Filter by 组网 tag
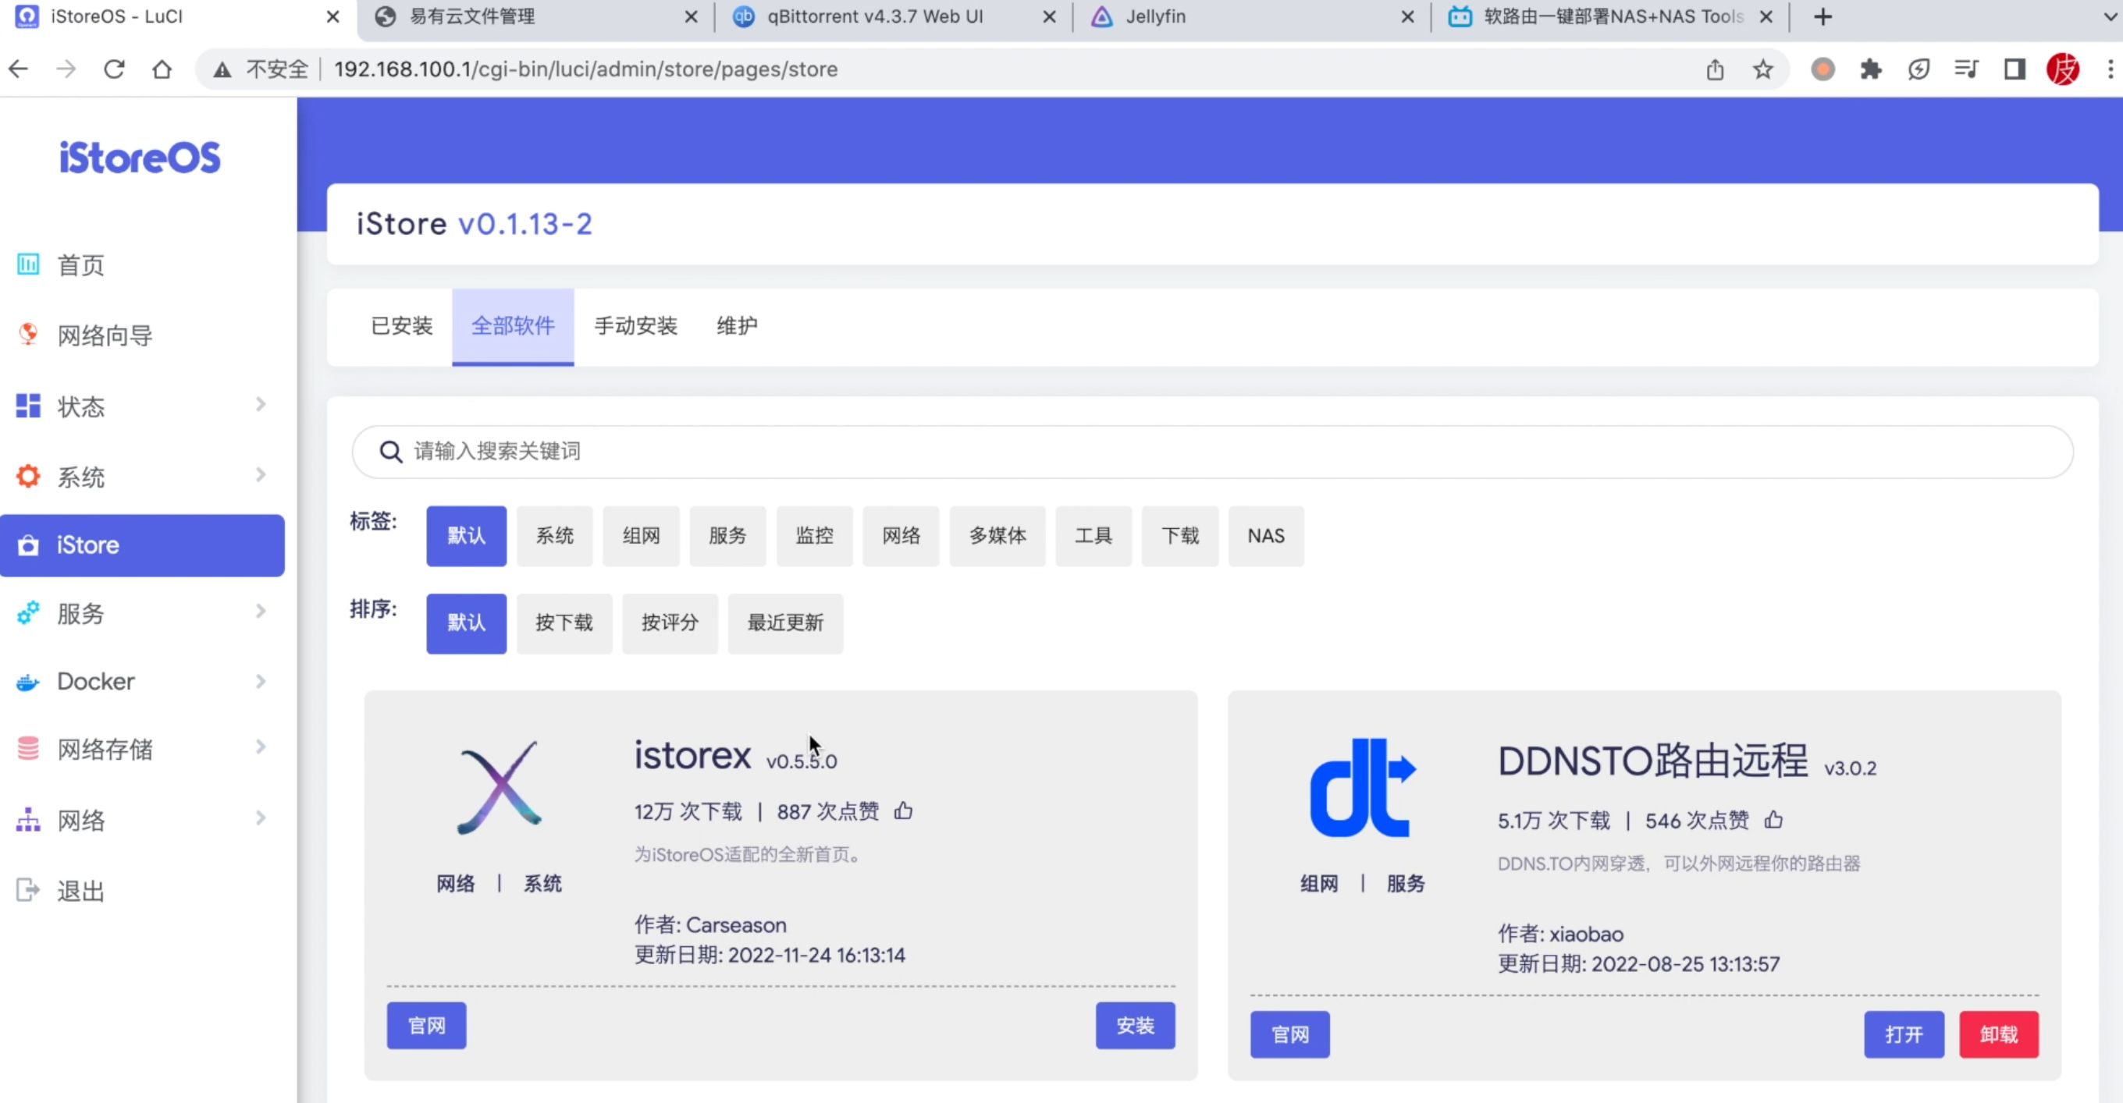This screenshot has width=2123, height=1103. [x=641, y=536]
